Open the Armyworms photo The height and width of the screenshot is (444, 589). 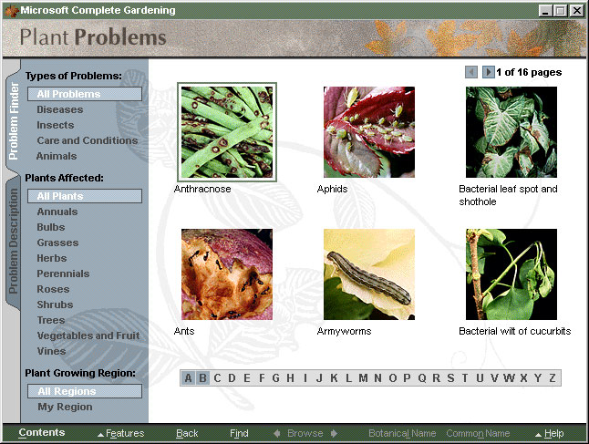(x=369, y=274)
